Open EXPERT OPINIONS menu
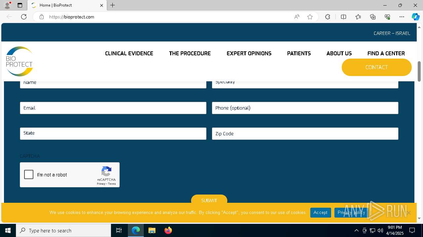This screenshot has width=423, height=237. point(249,53)
